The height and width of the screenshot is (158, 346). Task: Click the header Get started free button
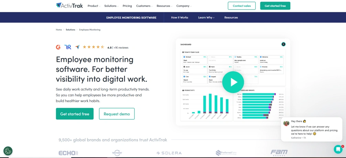point(275,6)
